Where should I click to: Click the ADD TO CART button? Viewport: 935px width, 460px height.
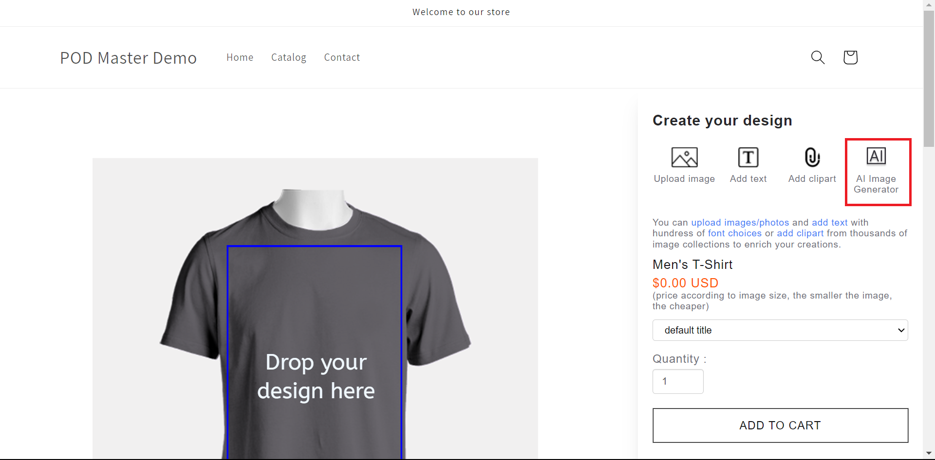[780, 425]
